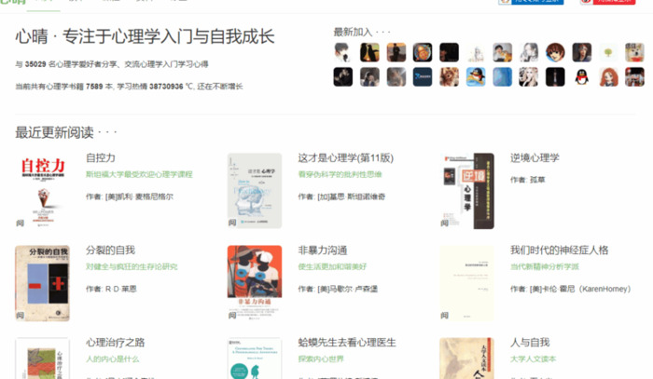This screenshot has width=653, height=379.
Task: Click the corner badge on 分裂的自我 cover
Action: tap(20, 316)
